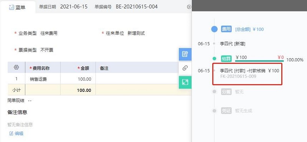This screenshot has width=307, height=142.
Task: Open payment document FK-20210615-009
Action: (238, 77)
